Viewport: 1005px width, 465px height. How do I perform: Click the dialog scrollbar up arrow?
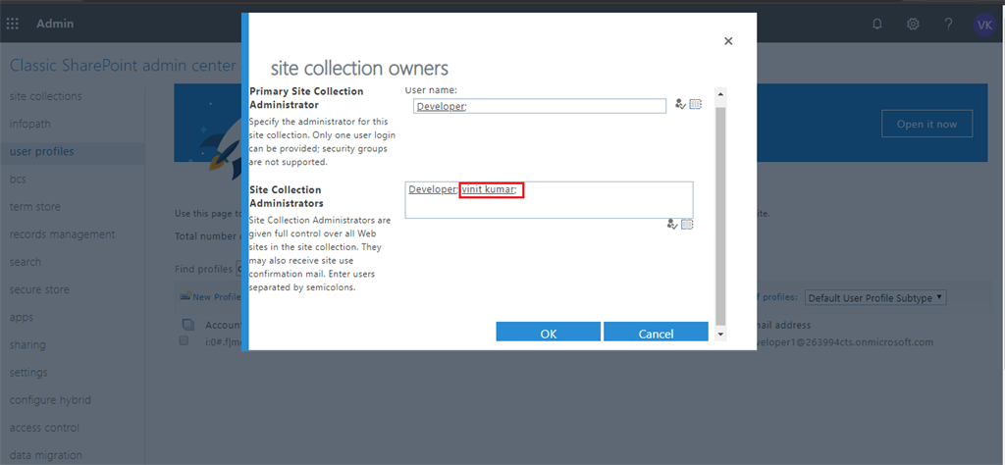[720, 94]
